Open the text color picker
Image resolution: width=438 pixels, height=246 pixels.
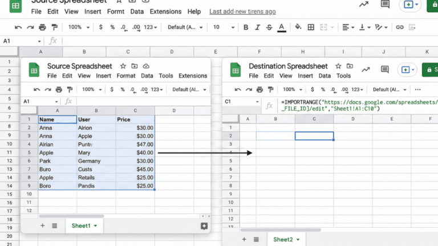(282, 27)
